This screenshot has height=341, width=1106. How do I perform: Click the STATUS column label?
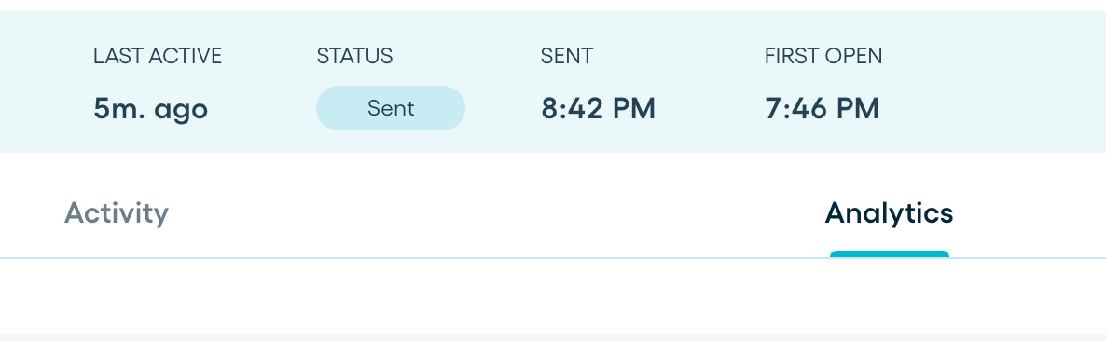tap(354, 56)
